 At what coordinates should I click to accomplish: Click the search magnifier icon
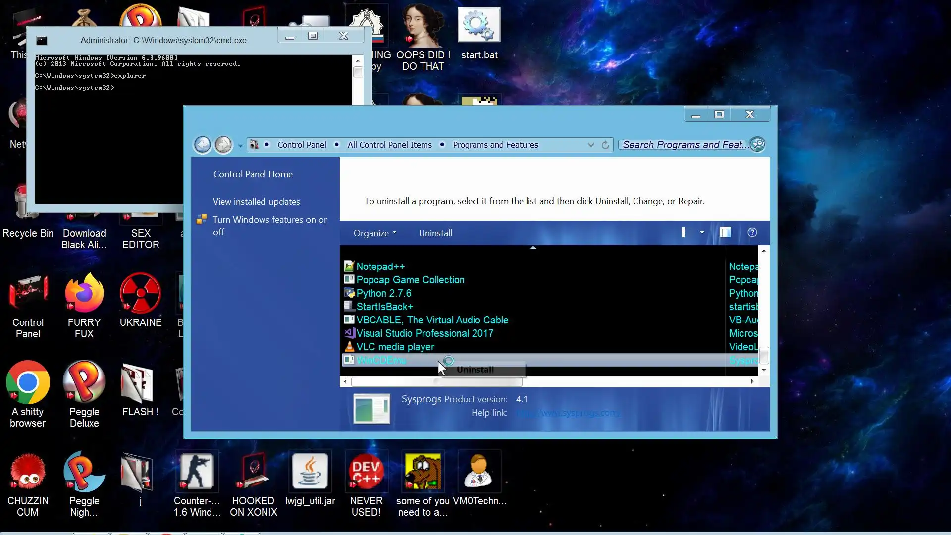(x=757, y=144)
